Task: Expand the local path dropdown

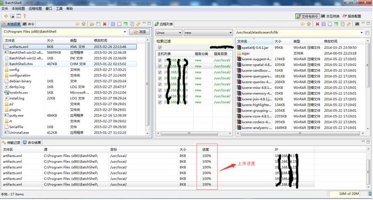Action: point(125,32)
